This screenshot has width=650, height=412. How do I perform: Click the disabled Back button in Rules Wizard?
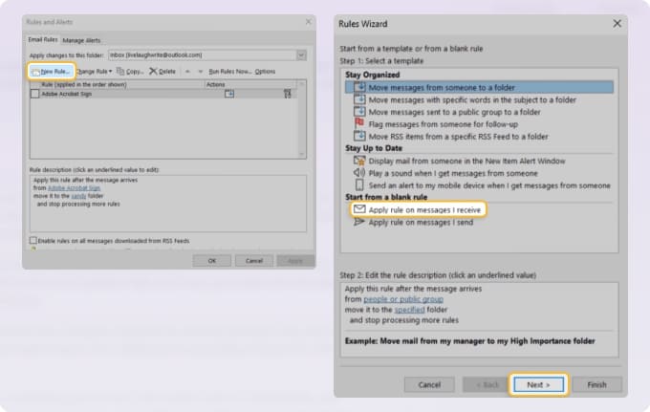[487, 384]
